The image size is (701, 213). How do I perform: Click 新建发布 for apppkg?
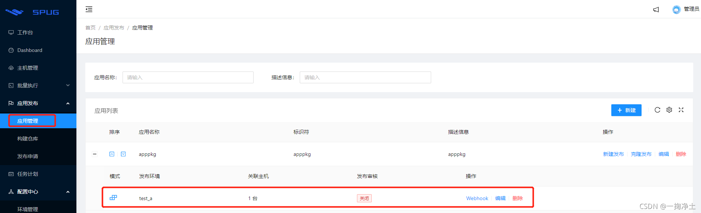613,154
